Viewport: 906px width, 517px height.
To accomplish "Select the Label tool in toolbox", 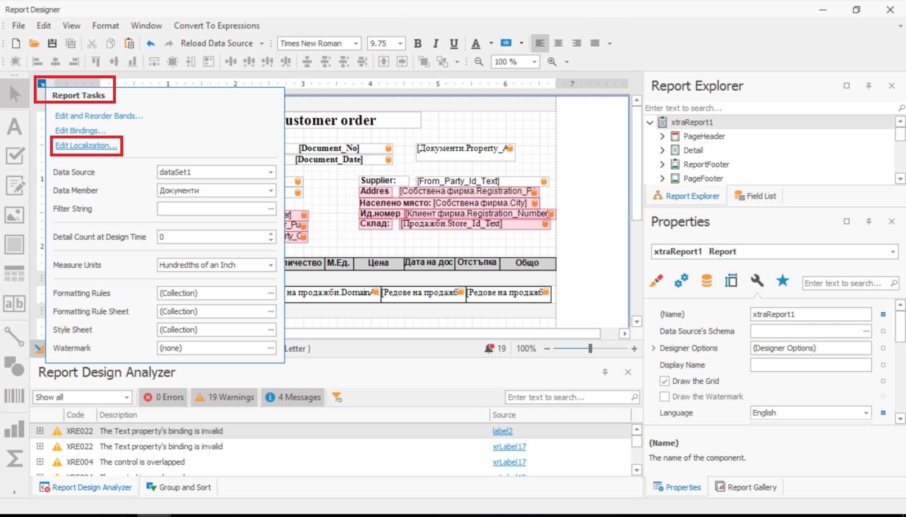I will coord(15,126).
